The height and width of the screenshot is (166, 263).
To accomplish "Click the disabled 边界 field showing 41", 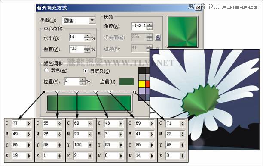I will pyautogui.click(x=139, y=48).
